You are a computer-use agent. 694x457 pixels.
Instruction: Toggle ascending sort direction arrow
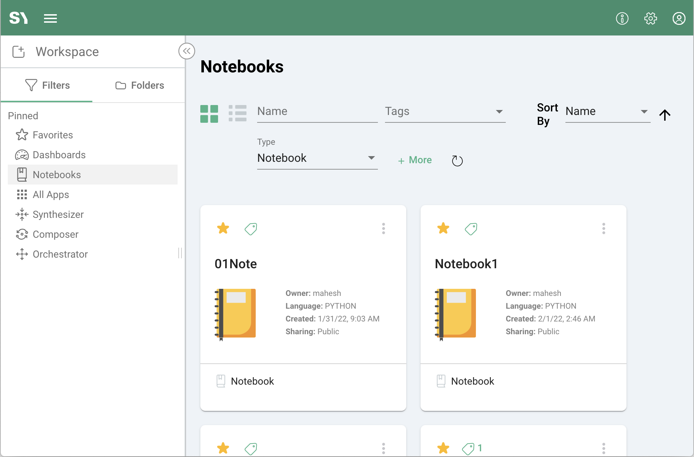[665, 115]
